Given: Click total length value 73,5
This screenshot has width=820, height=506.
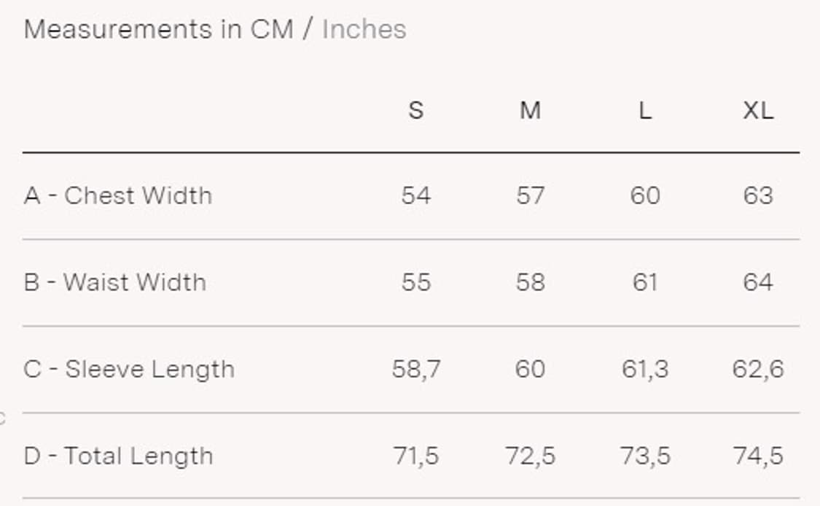Looking at the screenshot, I should coord(645,456).
